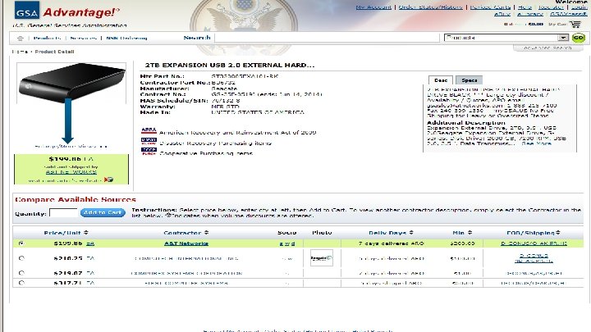Open the Parked Carts link
The height and width of the screenshot is (332, 591).
490,7
